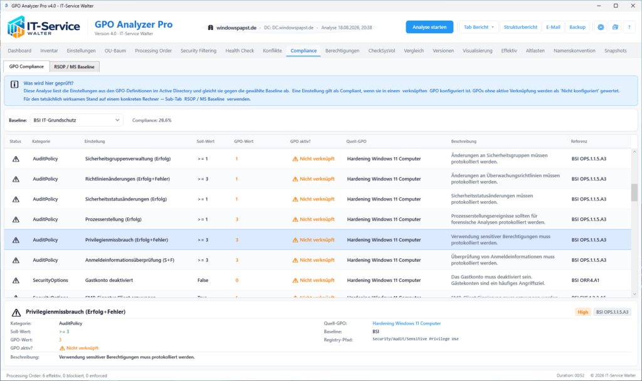Select the Compliance tab
The width and height of the screenshot is (642, 381).
[303, 51]
